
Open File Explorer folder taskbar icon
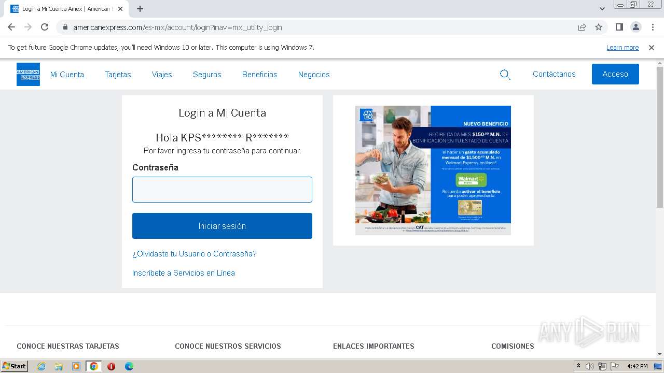pos(59,366)
